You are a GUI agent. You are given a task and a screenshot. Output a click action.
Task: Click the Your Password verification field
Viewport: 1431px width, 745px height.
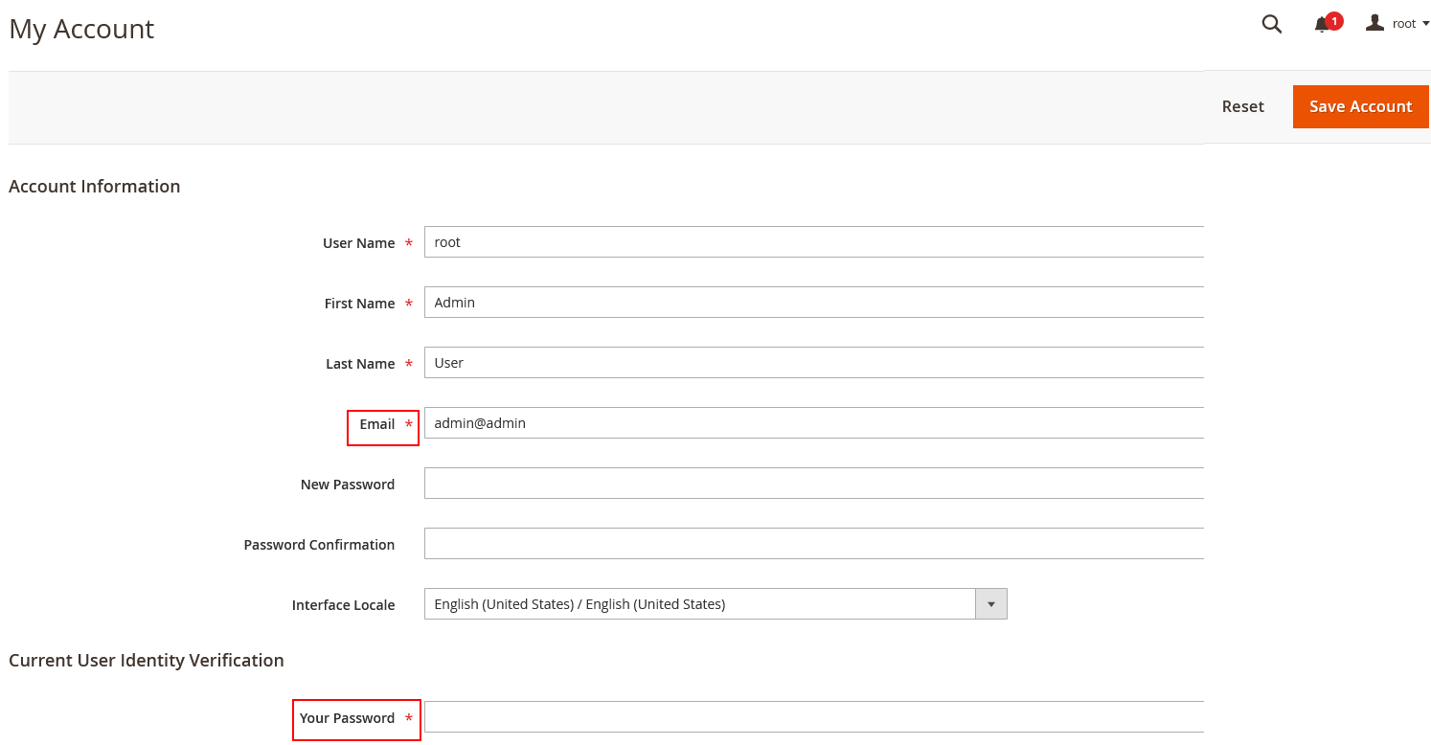[x=813, y=717]
